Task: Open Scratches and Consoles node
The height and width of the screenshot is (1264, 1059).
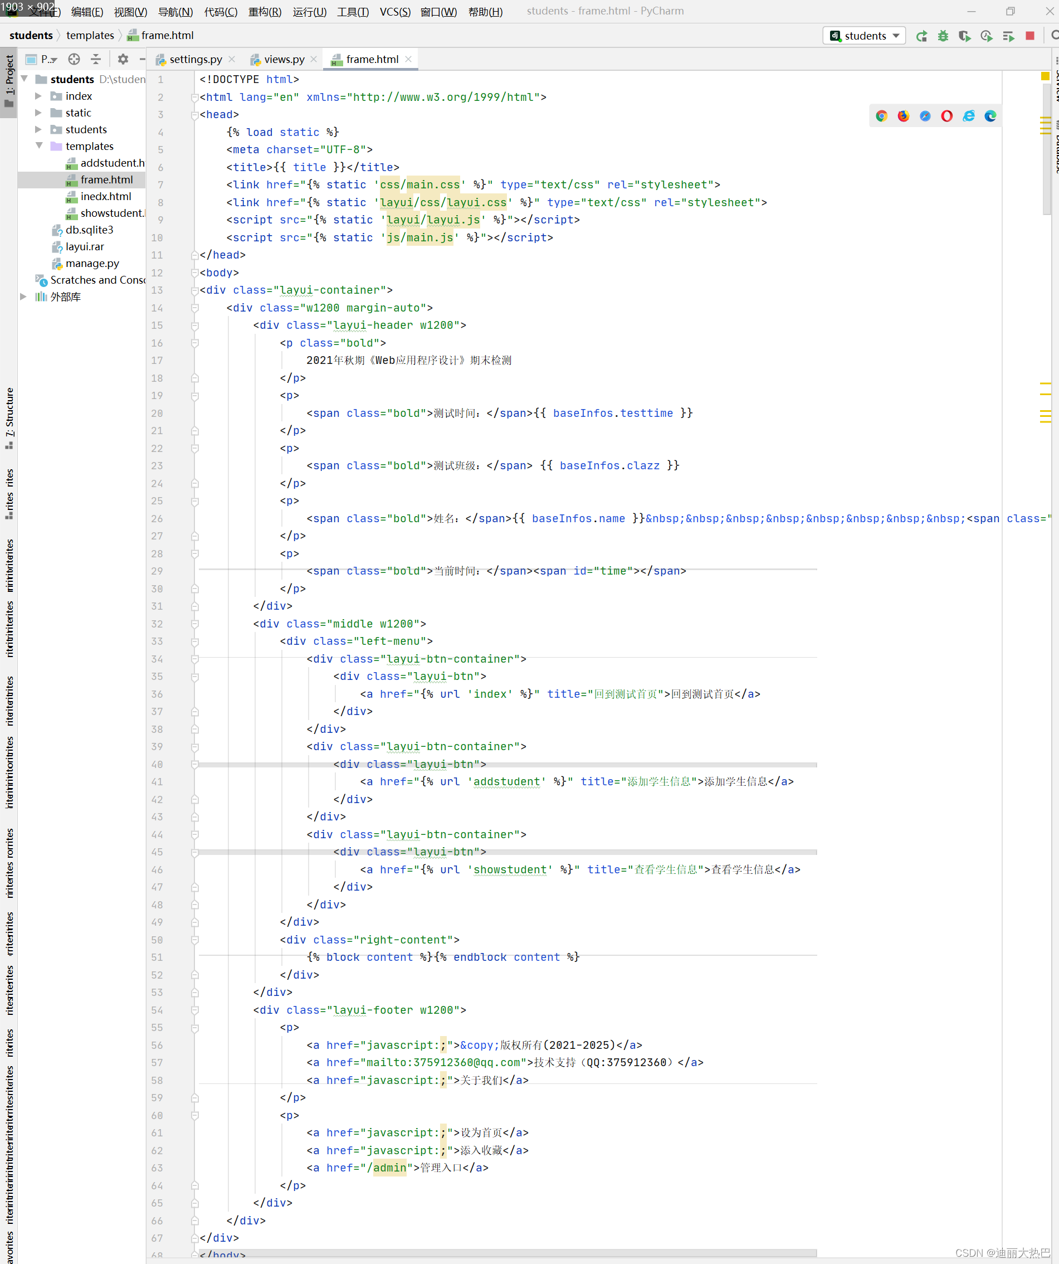Action: coord(90,280)
